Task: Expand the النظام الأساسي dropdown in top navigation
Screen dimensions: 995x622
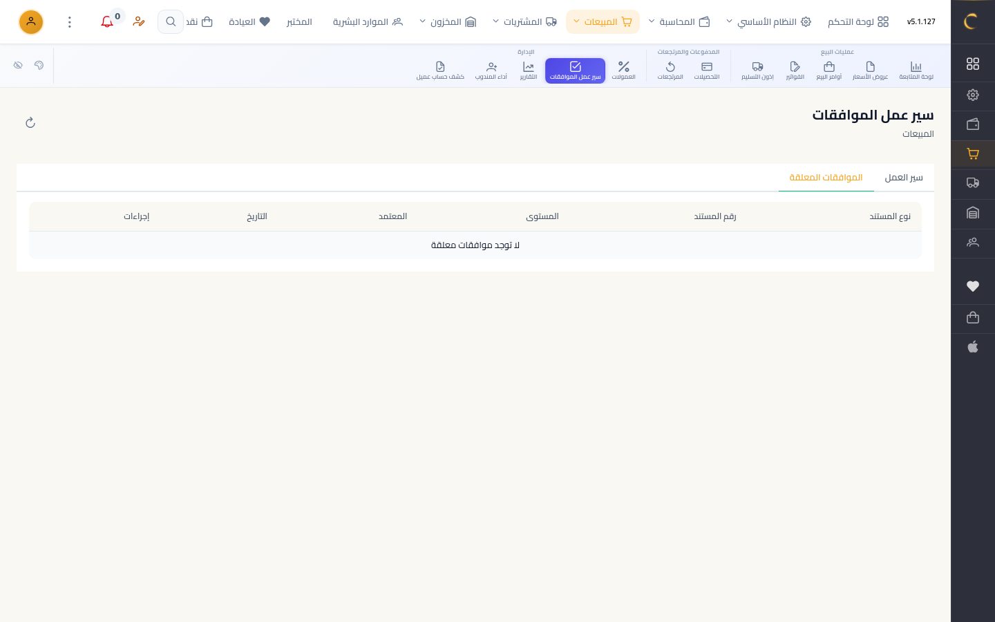Action: [x=768, y=22]
